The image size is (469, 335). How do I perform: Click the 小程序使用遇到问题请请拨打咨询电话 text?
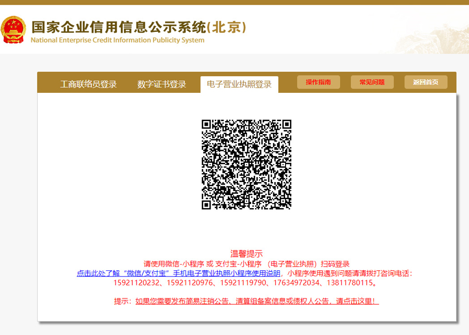point(350,273)
